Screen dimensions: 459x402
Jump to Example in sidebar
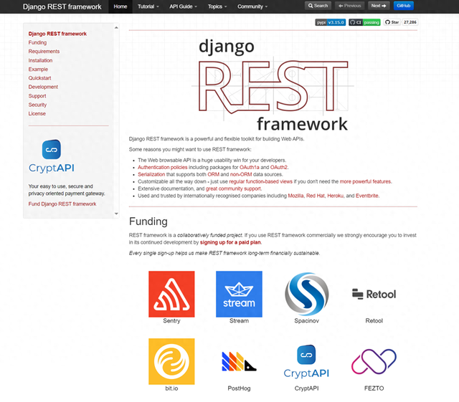click(38, 69)
